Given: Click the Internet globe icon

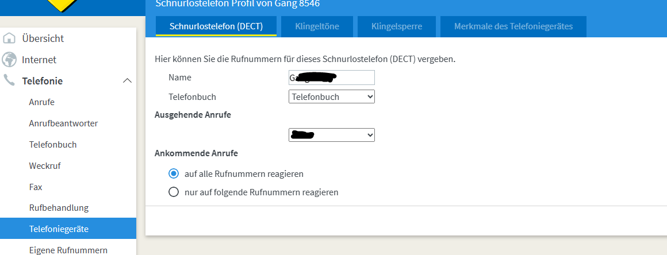Looking at the screenshot, I should pyautogui.click(x=9, y=60).
